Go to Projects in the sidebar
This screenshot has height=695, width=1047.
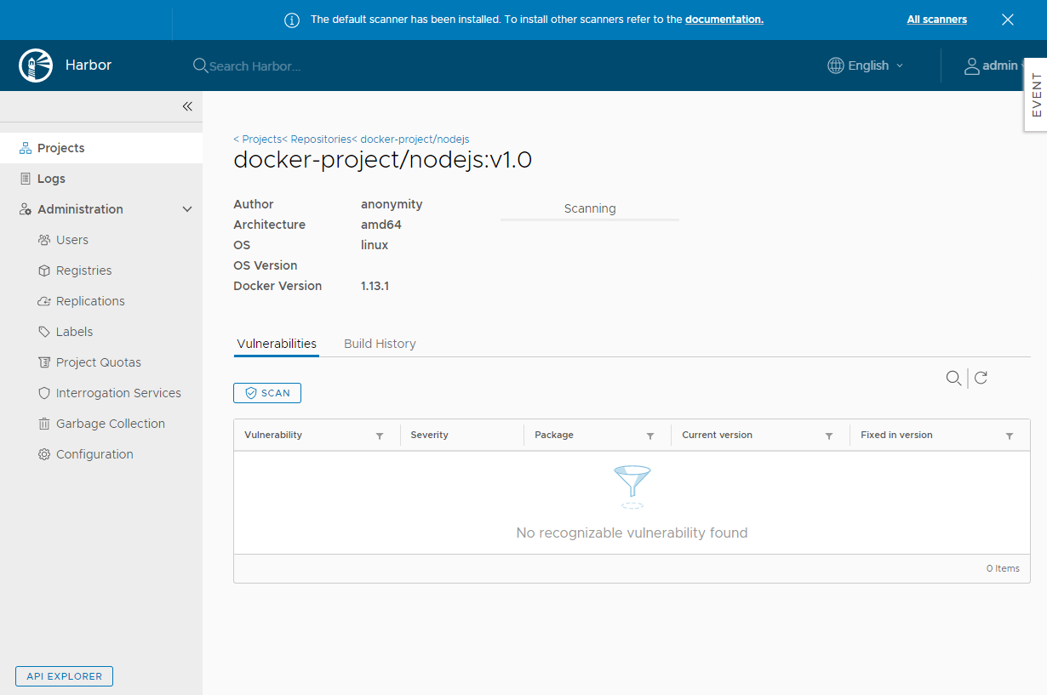pyautogui.click(x=101, y=148)
